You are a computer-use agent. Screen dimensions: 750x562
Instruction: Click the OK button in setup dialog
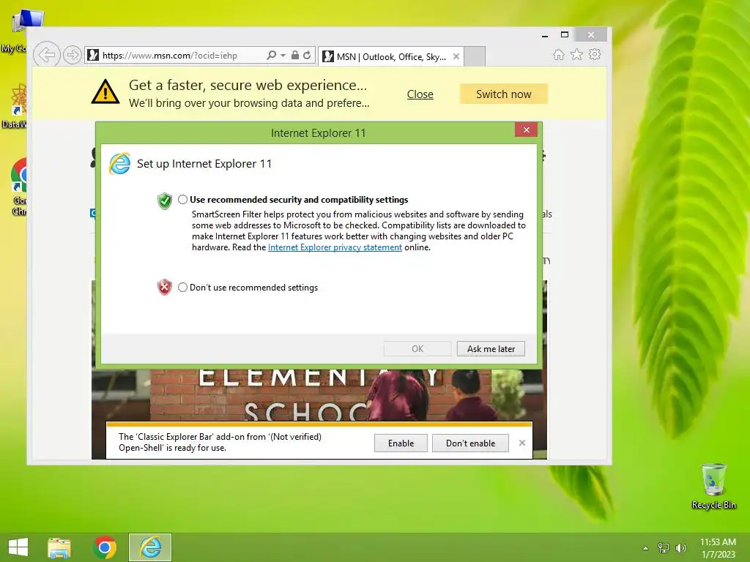417,349
